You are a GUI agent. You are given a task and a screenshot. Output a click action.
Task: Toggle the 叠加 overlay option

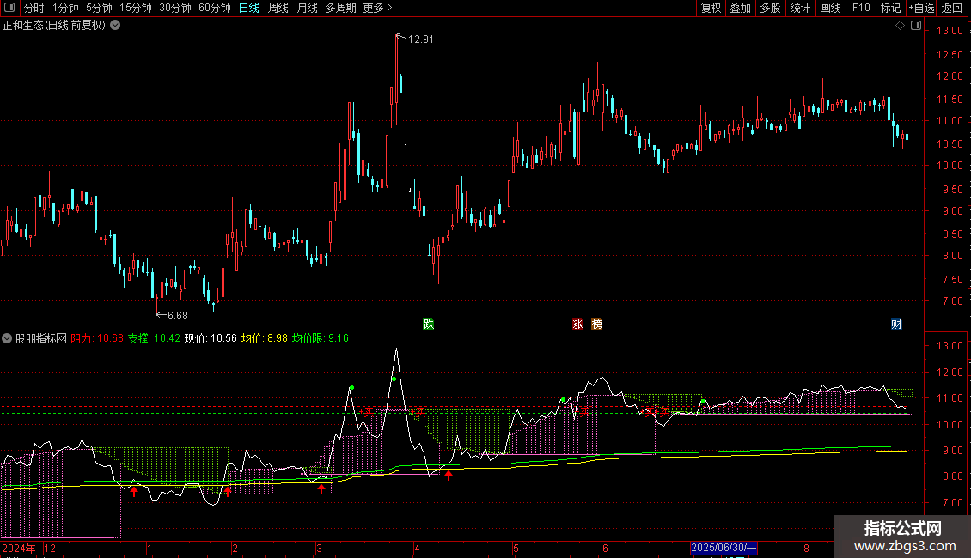[x=740, y=8]
